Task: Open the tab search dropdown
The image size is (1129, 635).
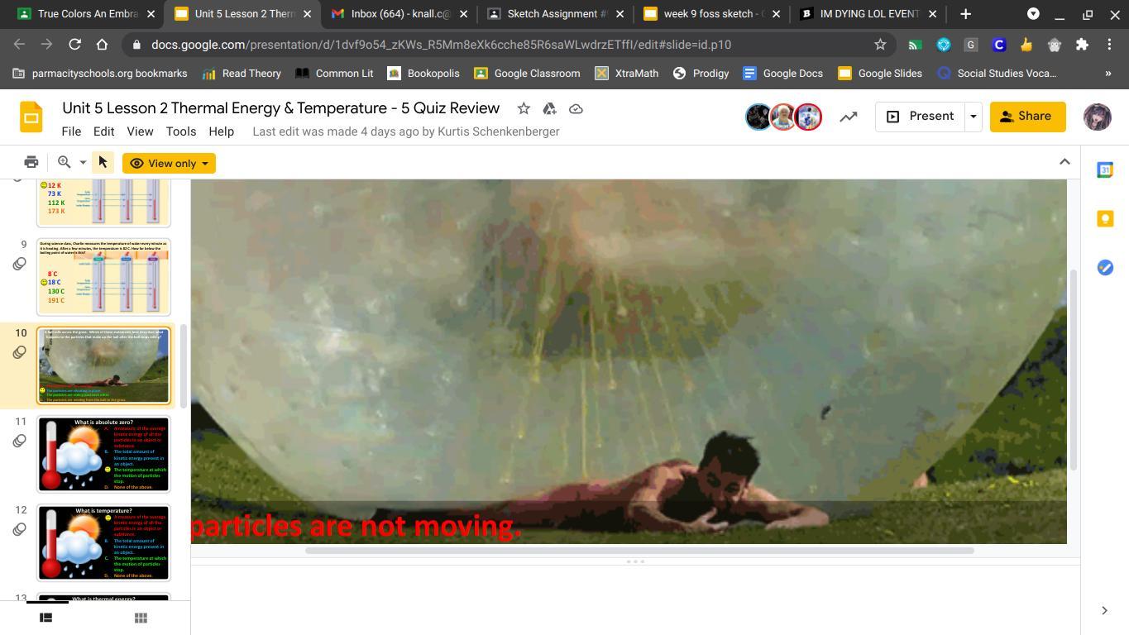Action: pos(1033,14)
